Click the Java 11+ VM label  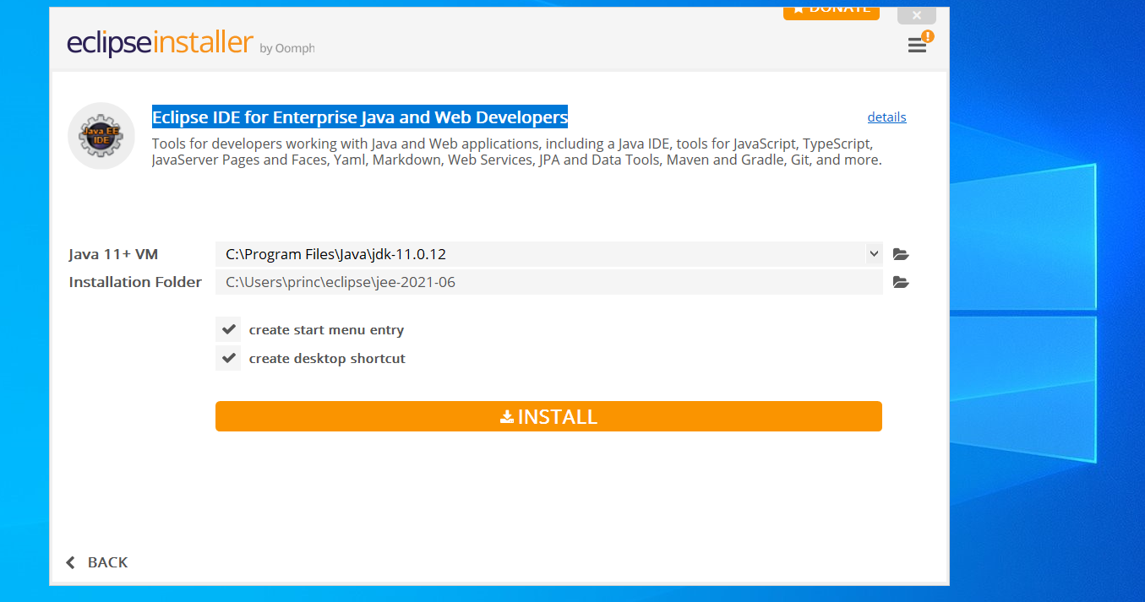113,254
